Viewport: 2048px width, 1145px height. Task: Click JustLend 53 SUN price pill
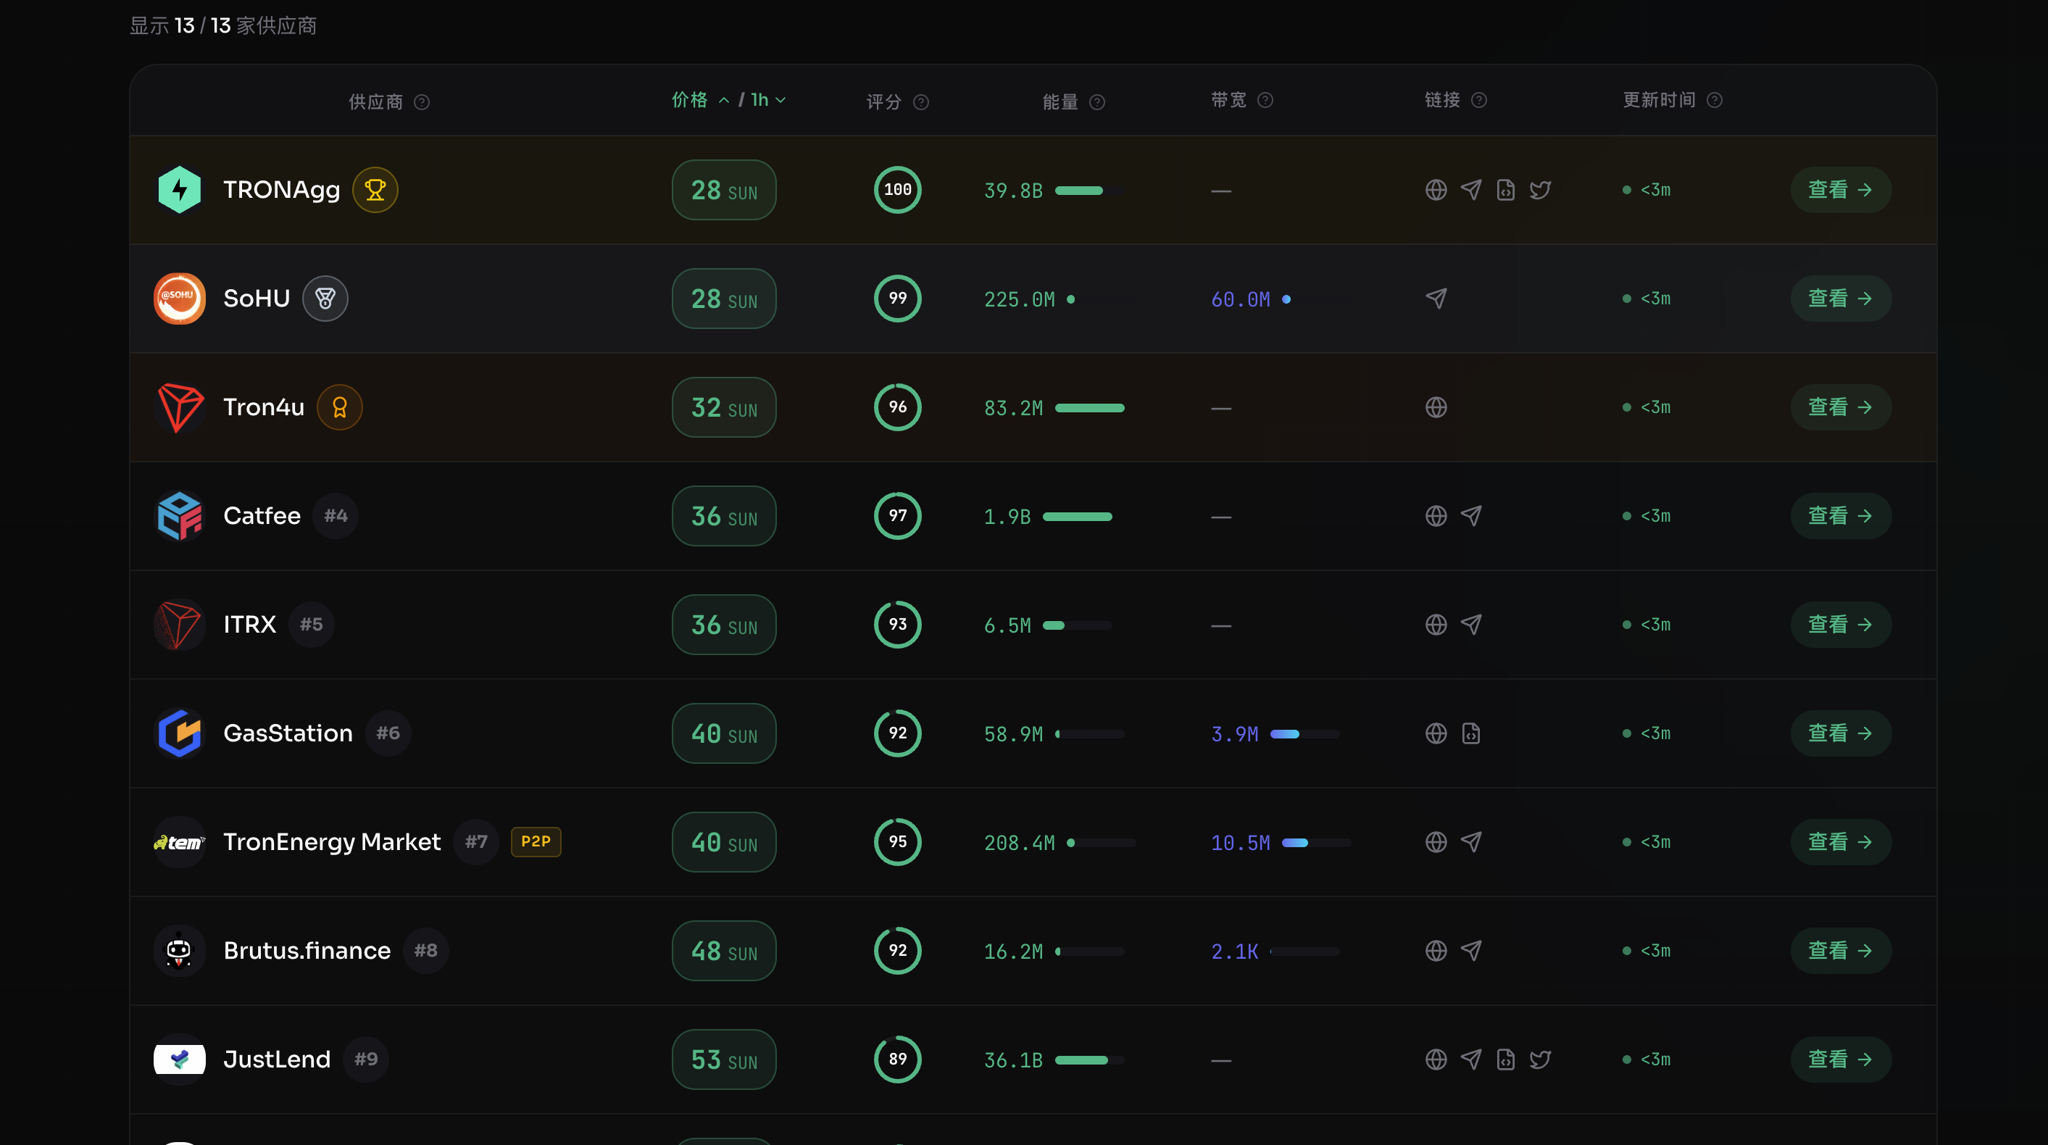(723, 1059)
